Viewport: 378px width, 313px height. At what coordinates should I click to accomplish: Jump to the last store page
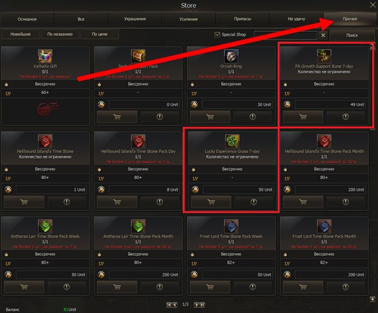(202, 305)
